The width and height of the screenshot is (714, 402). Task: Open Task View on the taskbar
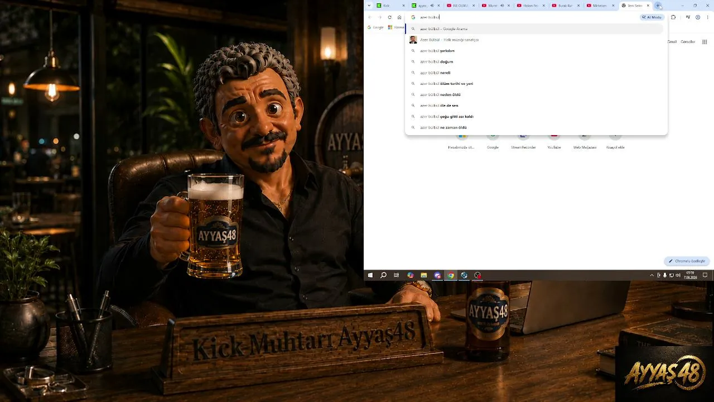pyautogui.click(x=397, y=275)
